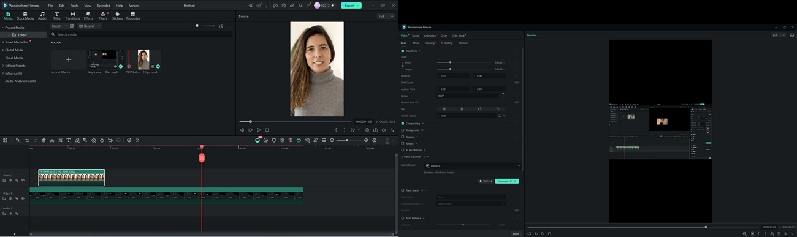
Task: Open the Extended menu
Action: point(104,5)
